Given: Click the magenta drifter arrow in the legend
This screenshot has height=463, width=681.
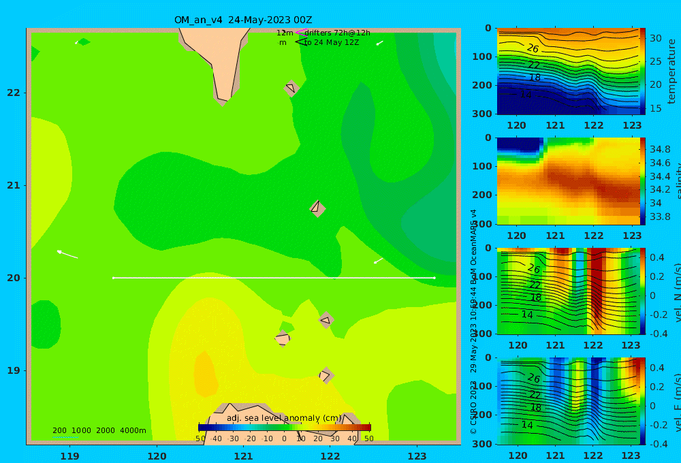Looking at the screenshot, I should click(x=300, y=32).
